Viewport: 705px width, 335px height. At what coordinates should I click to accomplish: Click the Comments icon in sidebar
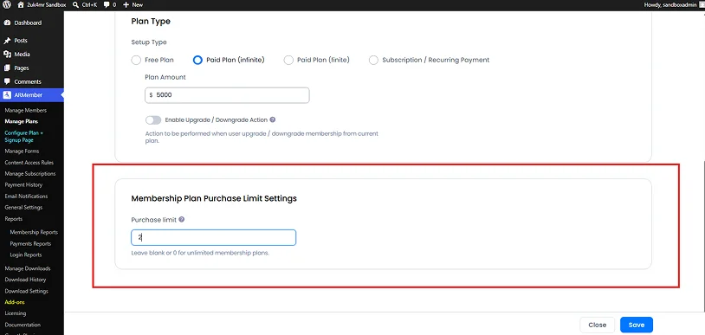click(x=7, y=81)
